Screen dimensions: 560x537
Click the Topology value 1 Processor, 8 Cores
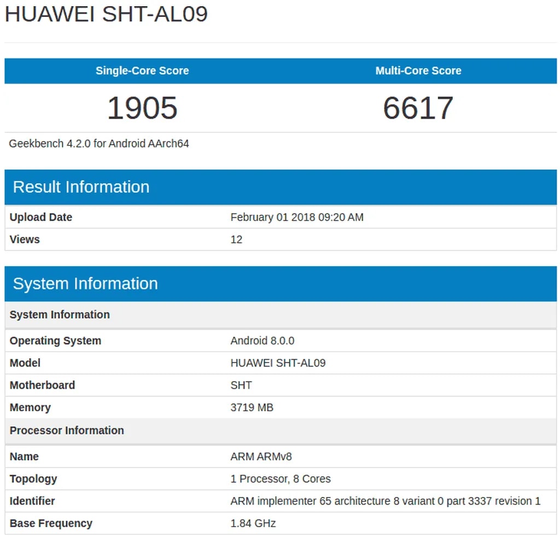point(281,479)
